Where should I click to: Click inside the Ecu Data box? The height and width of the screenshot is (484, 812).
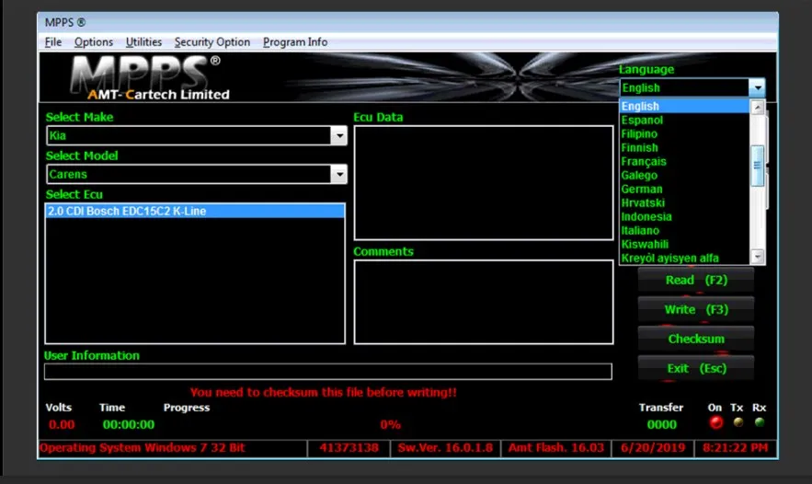(x=484, y=183)
